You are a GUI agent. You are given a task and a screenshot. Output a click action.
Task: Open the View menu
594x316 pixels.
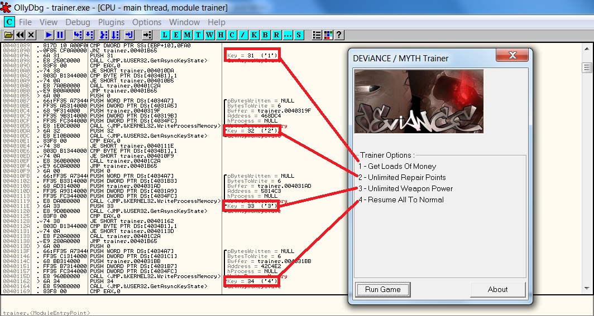49,22
